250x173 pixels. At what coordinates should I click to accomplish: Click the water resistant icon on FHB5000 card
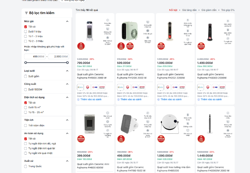[x=188, y=123]
